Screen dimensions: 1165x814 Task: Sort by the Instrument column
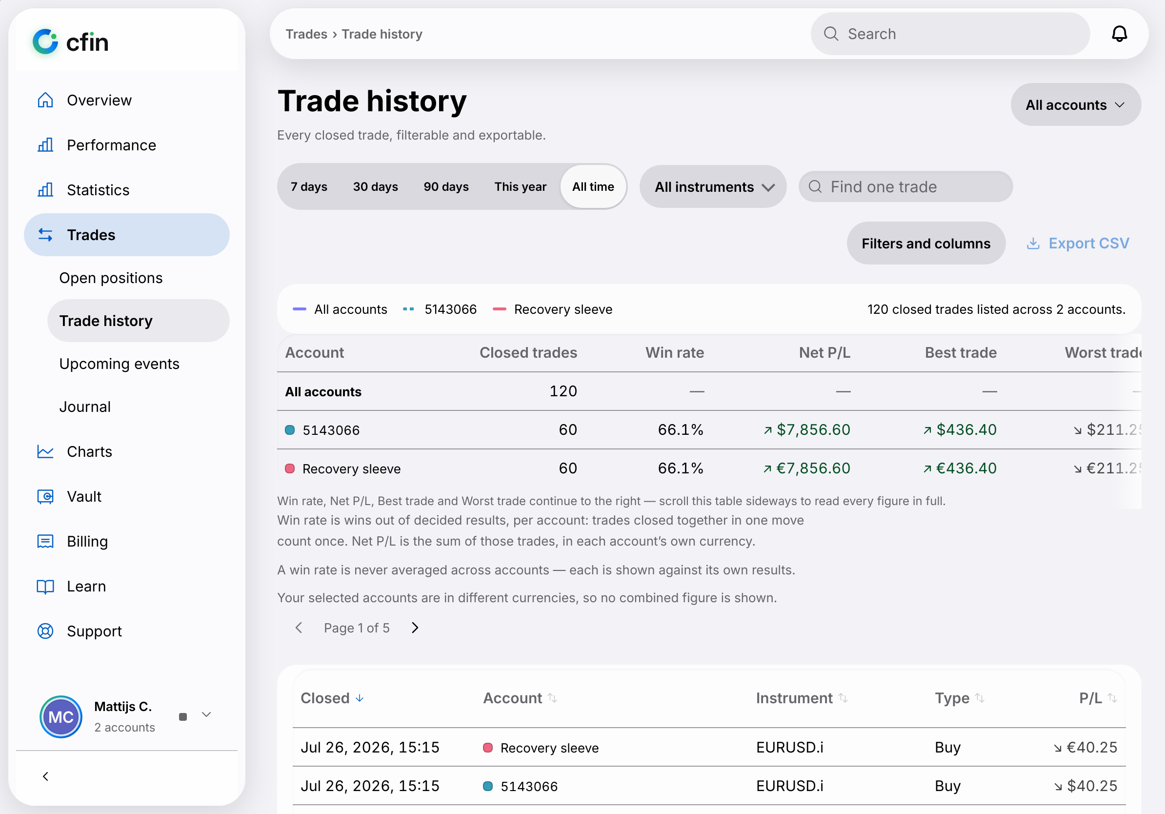pyautogui.click(x=802, y=698)
